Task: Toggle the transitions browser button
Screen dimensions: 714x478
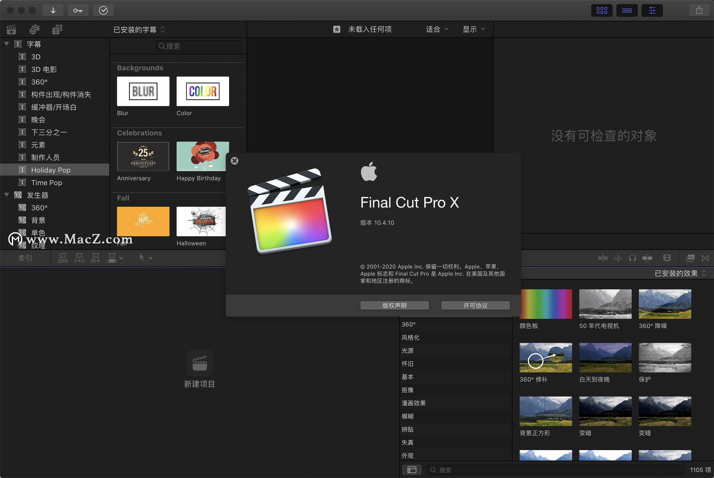Action: coord(705,258)
